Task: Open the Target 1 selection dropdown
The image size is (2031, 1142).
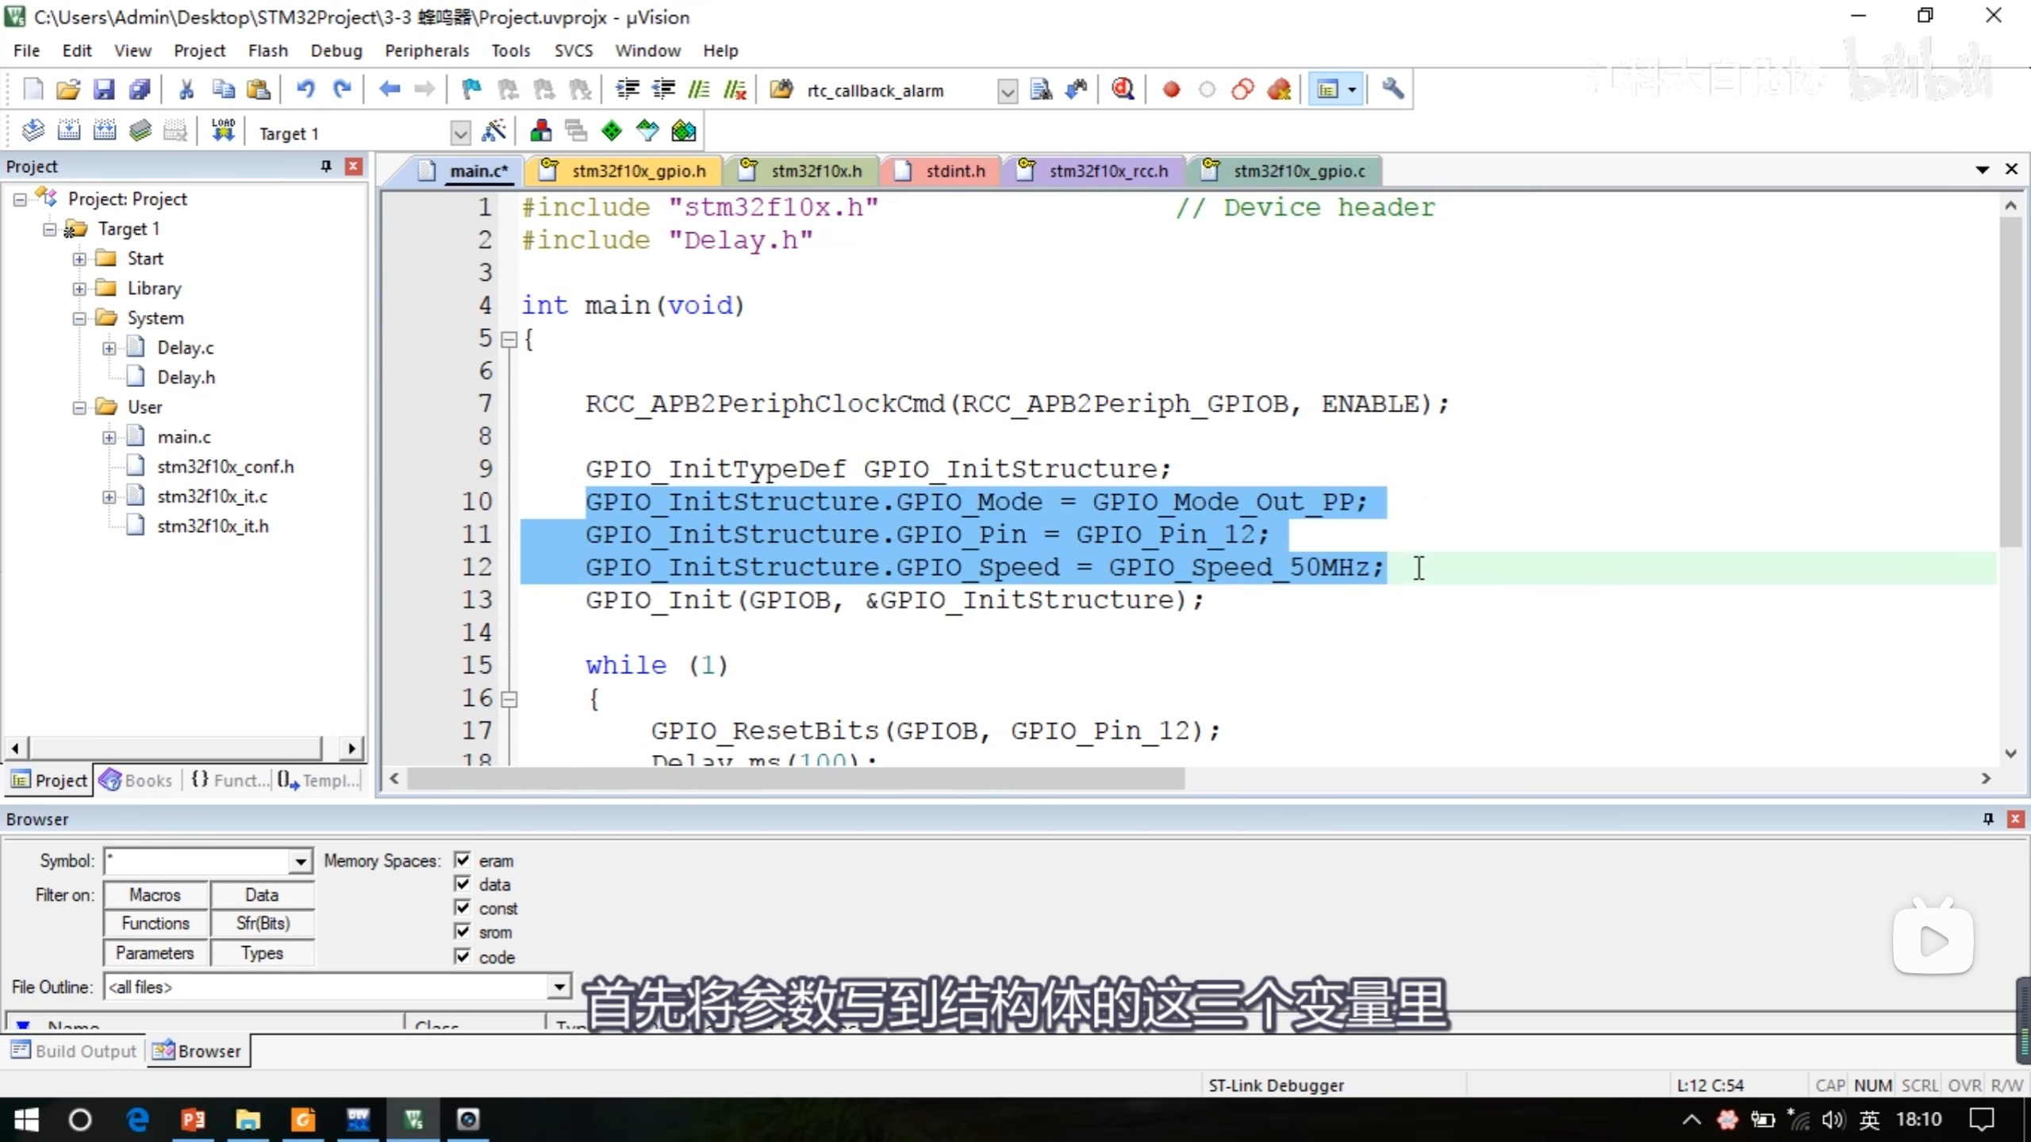Action: click(460, 133)
